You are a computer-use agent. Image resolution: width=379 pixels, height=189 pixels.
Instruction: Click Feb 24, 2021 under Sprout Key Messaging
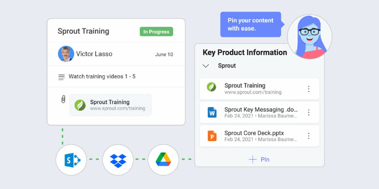click(239, 116)
